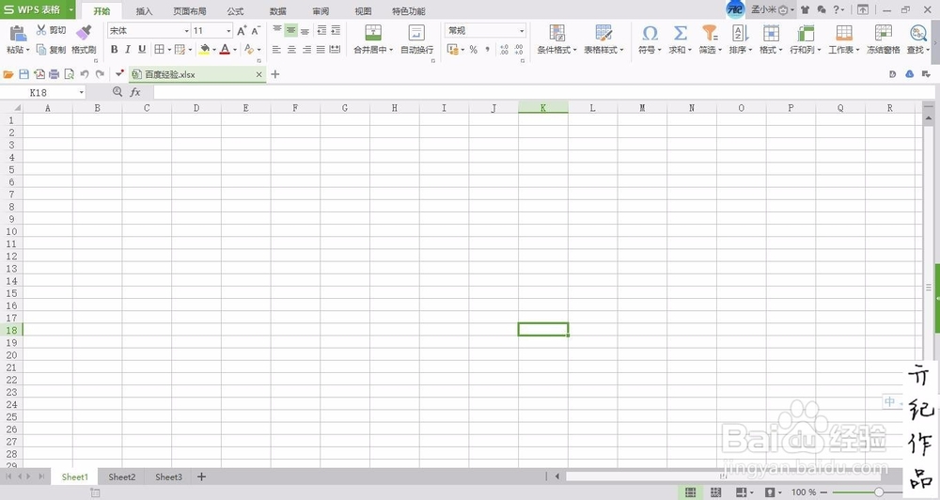Apply comma thousands separator style
This screenshot has width=940, height=500.
(487, 49)
